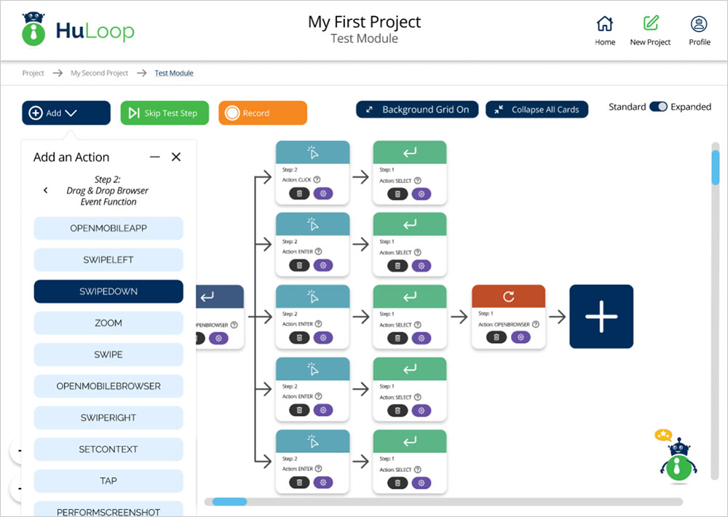Image resolution: width=728 pixels, height=517 pixels.
Task: Turn off the Background Grid
Action: pos(416,109)
